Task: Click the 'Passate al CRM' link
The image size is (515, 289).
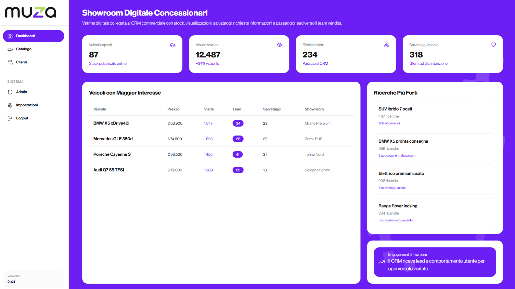Action: tap(315, 64)
